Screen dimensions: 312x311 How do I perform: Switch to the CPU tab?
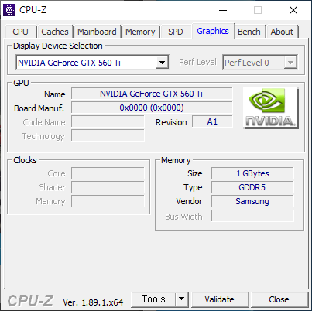point(20,32)
